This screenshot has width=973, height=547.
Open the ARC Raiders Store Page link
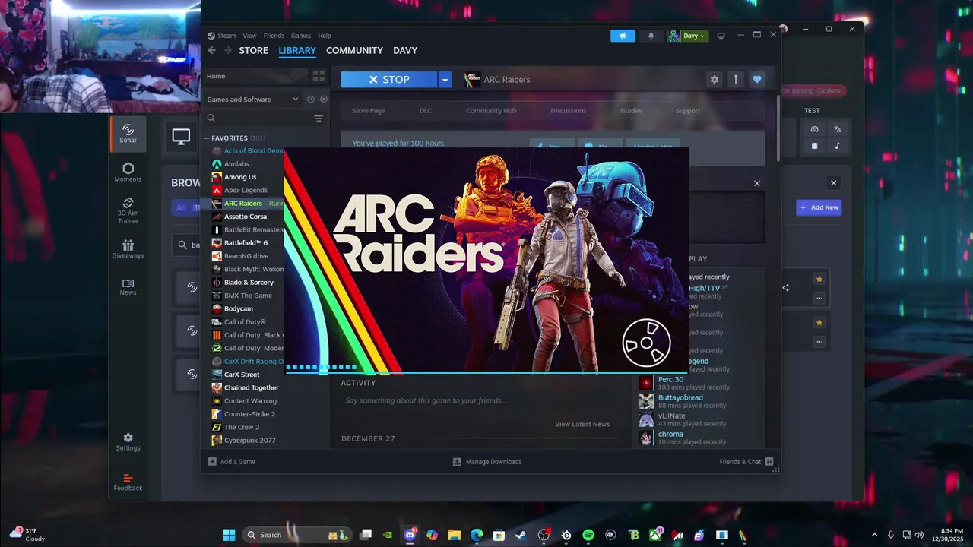tap(369, 111)
